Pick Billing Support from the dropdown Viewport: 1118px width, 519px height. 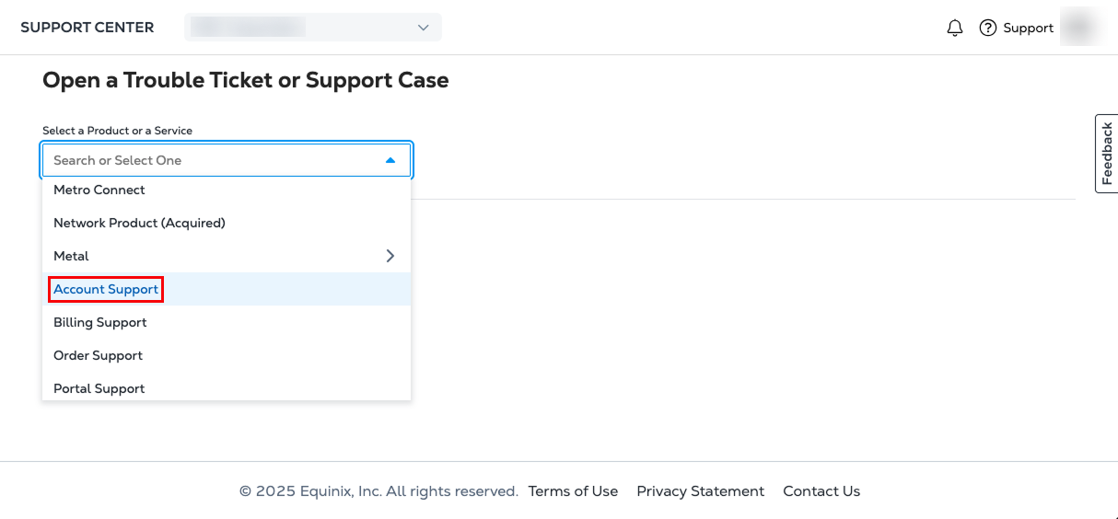100,322
